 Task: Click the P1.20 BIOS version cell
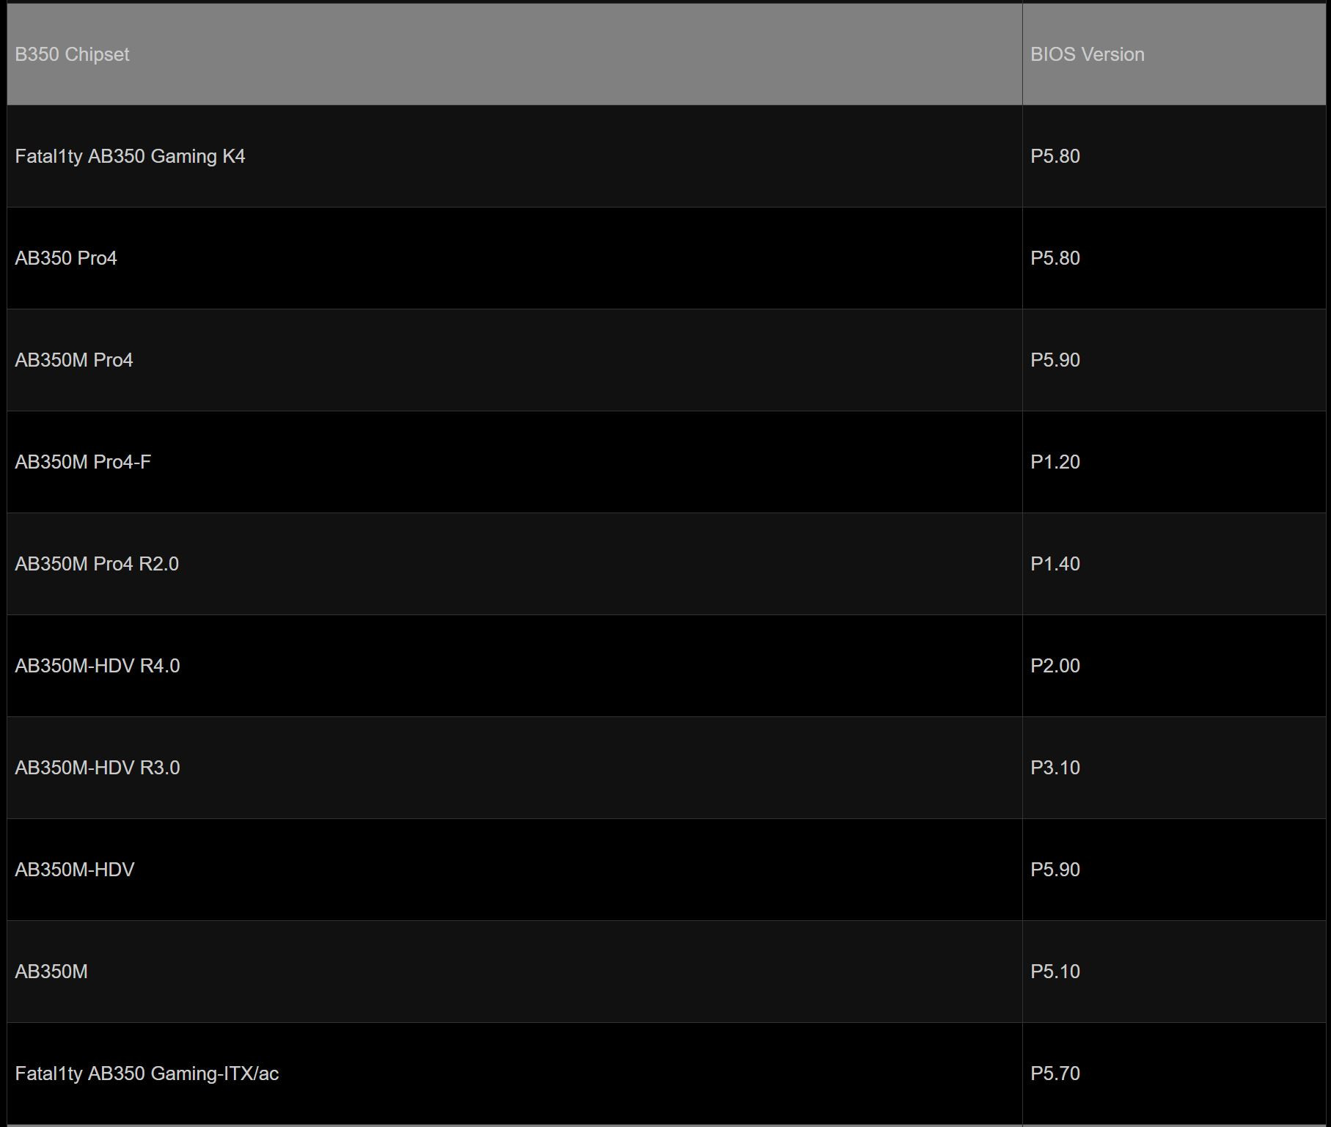coord(1055,462)
